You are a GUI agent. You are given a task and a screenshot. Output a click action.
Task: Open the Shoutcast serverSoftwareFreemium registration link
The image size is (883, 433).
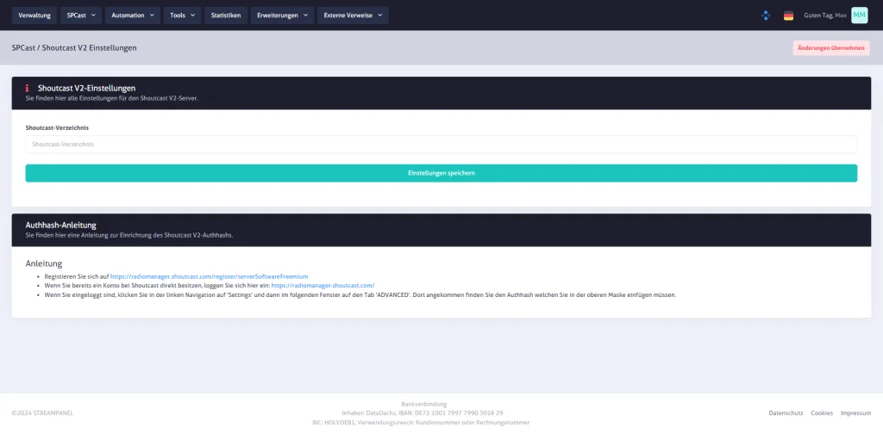tap(209, 276)
